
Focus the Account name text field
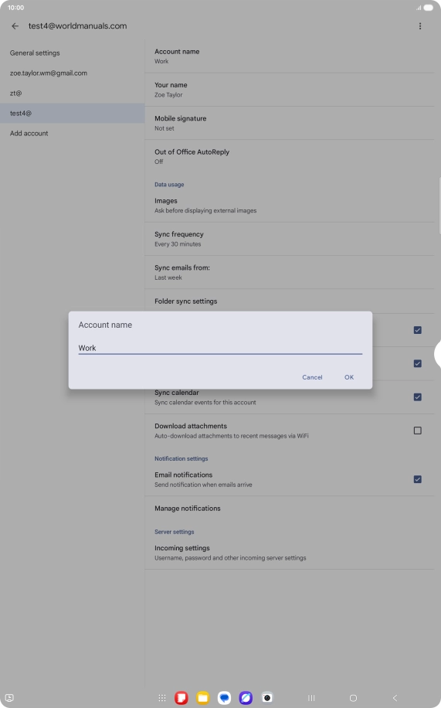pyautogui.click(x=220, y=348)
